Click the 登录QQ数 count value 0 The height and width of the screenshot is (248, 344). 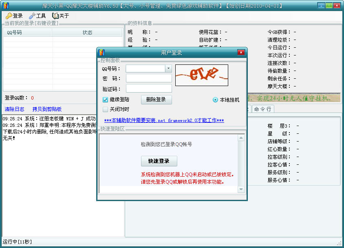pyautogui.click(x=32, y=98)
